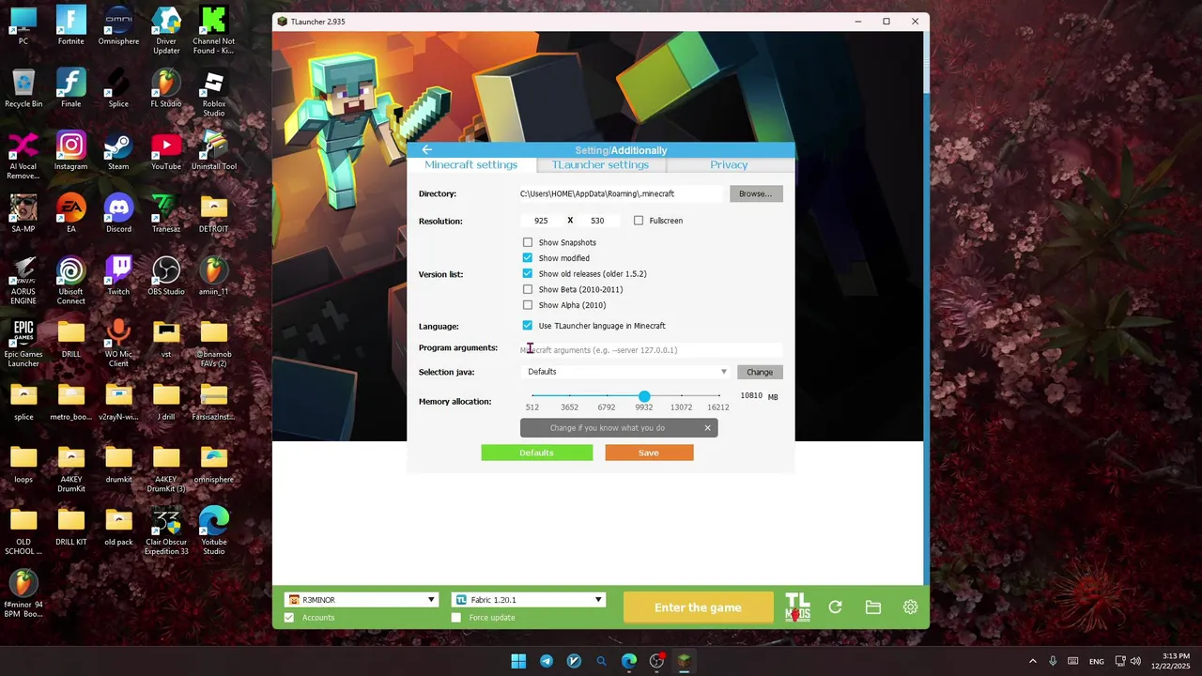Open Roblox Studio desktop shortcut
This screenshot has width=1202, height=676.
[214, 94]
